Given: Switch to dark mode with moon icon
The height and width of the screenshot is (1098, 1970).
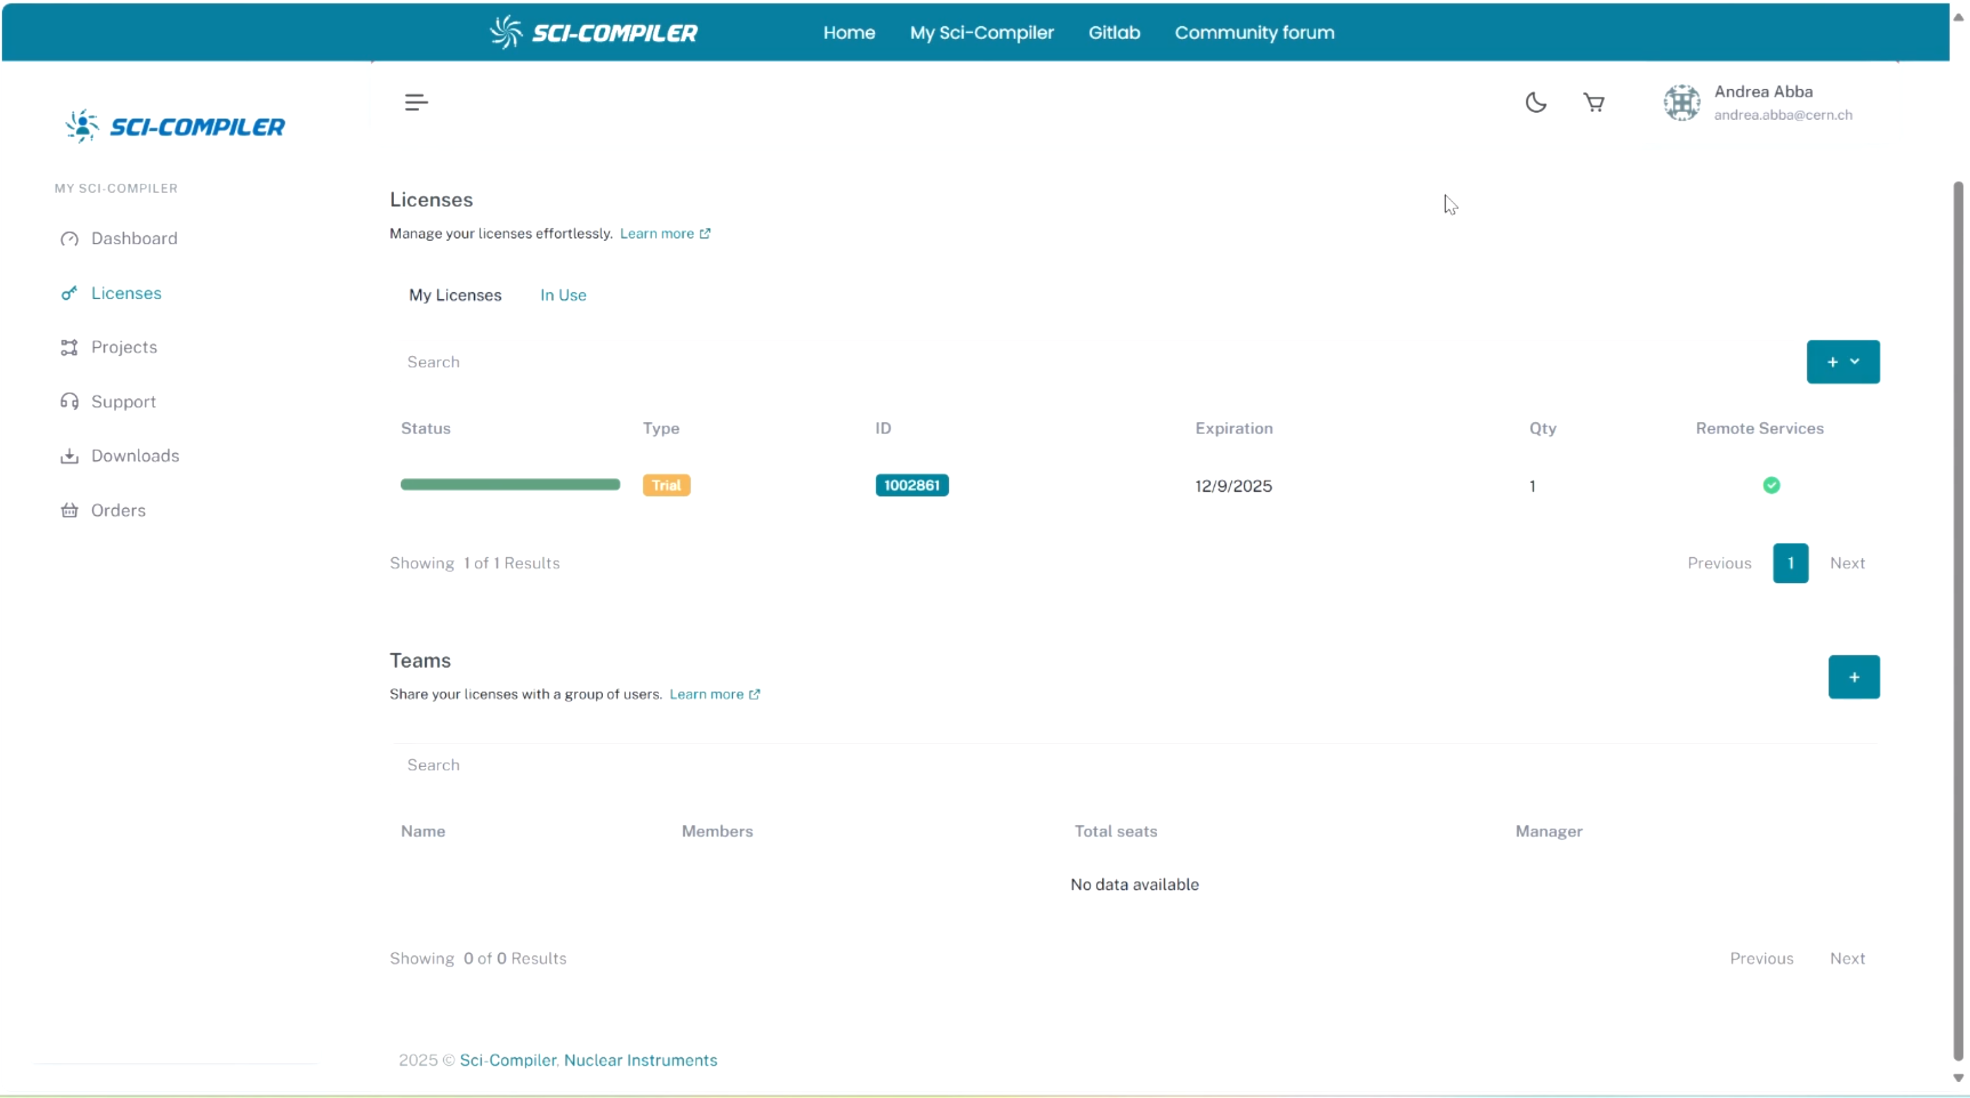Looking at the screenshot, I should [1536, 102].
